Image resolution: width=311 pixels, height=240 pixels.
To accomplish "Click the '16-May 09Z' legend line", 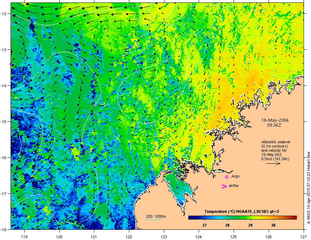I will [271, 155].
